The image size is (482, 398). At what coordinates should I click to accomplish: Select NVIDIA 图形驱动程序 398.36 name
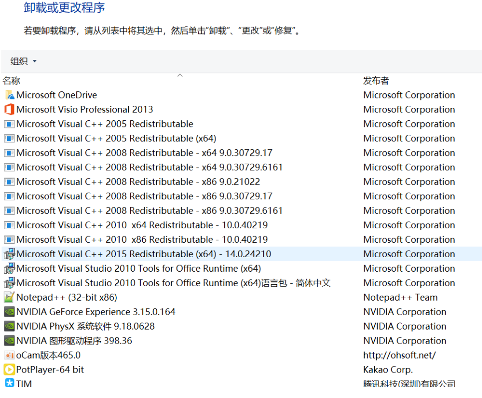pyautogui.click(x=74, y=341)
